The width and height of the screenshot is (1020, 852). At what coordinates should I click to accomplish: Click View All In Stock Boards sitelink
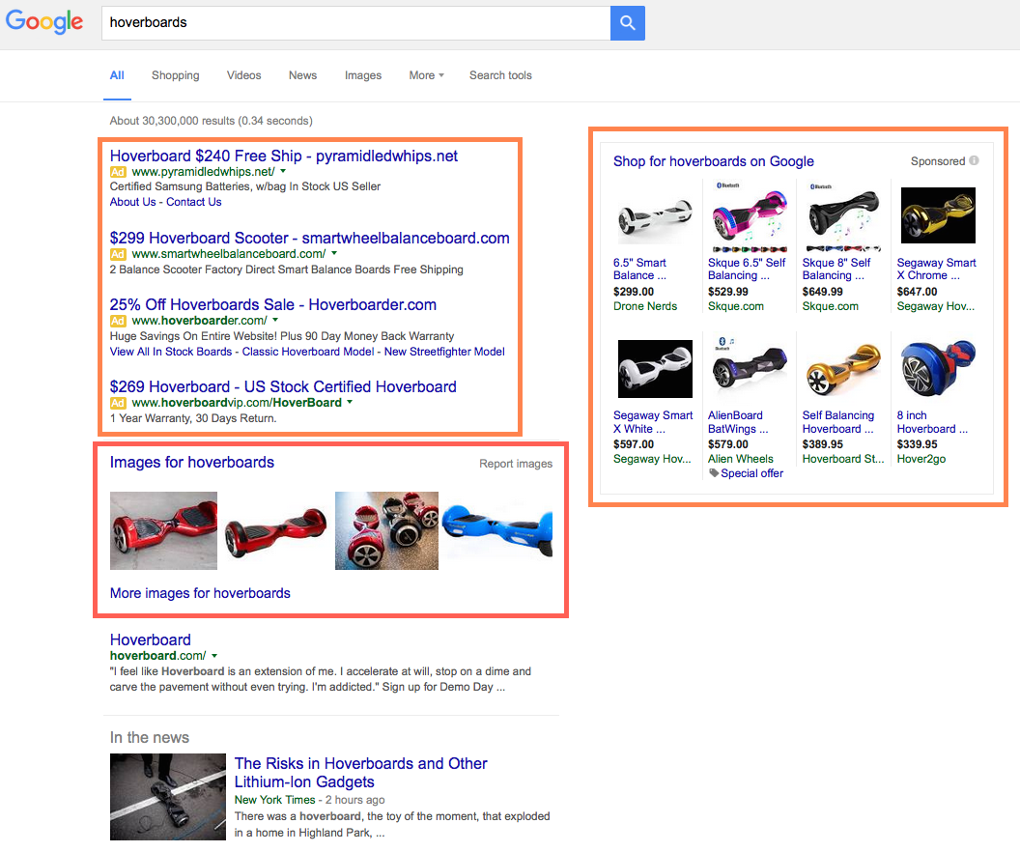(171, 352)
